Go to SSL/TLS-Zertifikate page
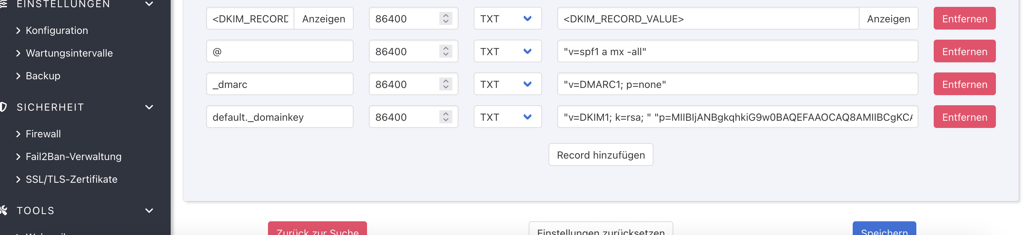The height and width of the screenshot is (235, 1027). (x=71, y=179)
